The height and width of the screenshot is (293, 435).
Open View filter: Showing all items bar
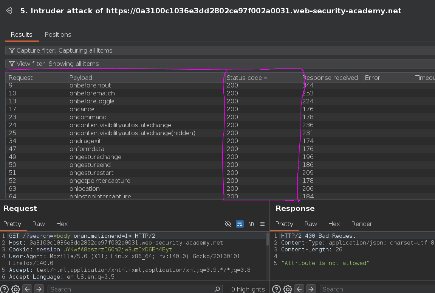click(220, 64)
